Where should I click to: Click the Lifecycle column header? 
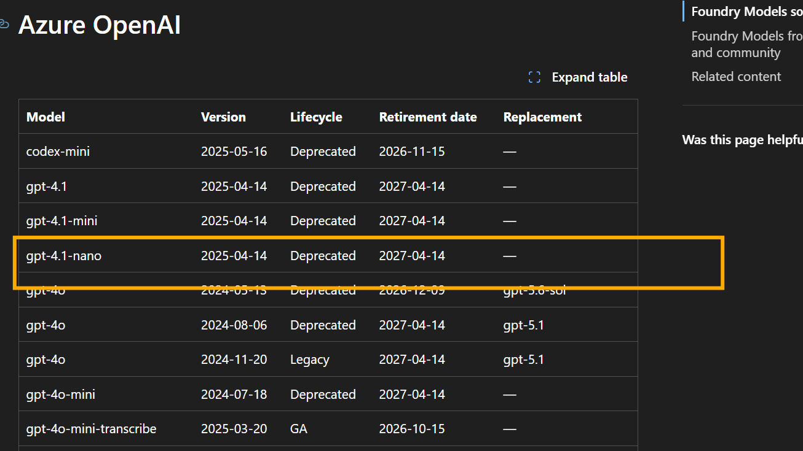click(316, 117)
